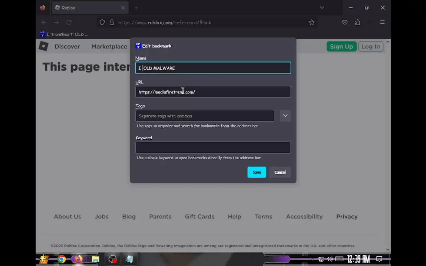
Task: Open the extensions puzzle icon
Action: coord(358,22)
